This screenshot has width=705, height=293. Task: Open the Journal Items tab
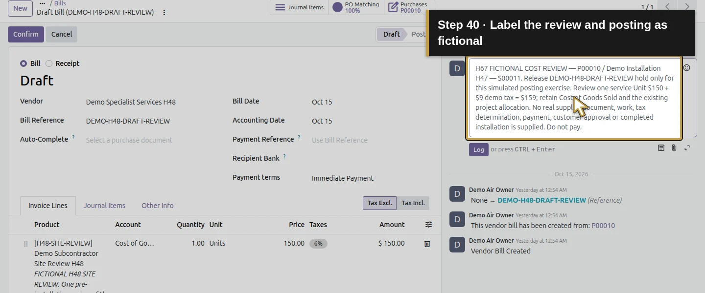(104, 206)
